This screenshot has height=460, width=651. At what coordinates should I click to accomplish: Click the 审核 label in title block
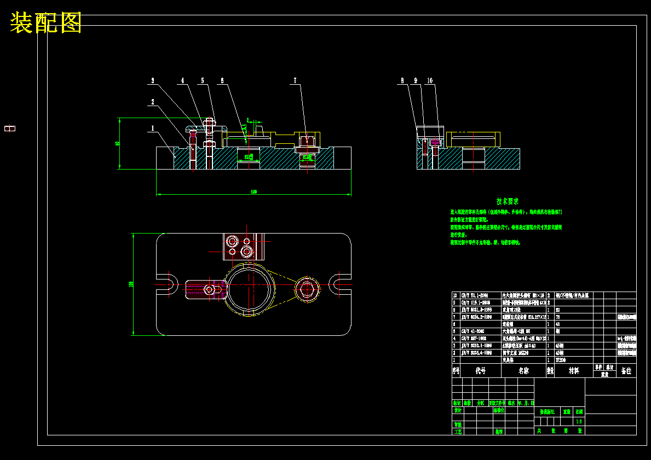tap(458, 425)
